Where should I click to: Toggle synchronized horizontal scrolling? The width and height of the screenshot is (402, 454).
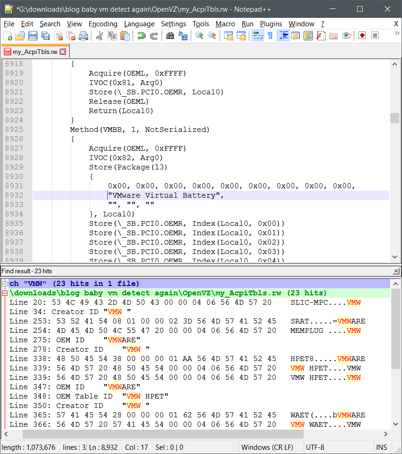coord(241,36)
